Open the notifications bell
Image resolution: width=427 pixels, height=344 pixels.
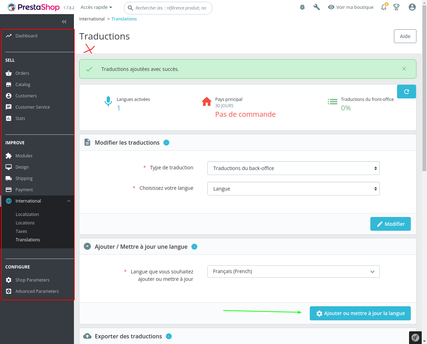[x=383, y=7]
